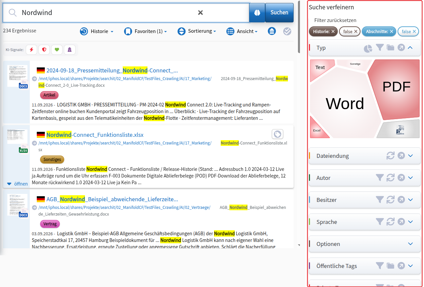Click the Suchen button
Image resolution: width=424 pixels, height=287 pixels.
coord(279,13)
